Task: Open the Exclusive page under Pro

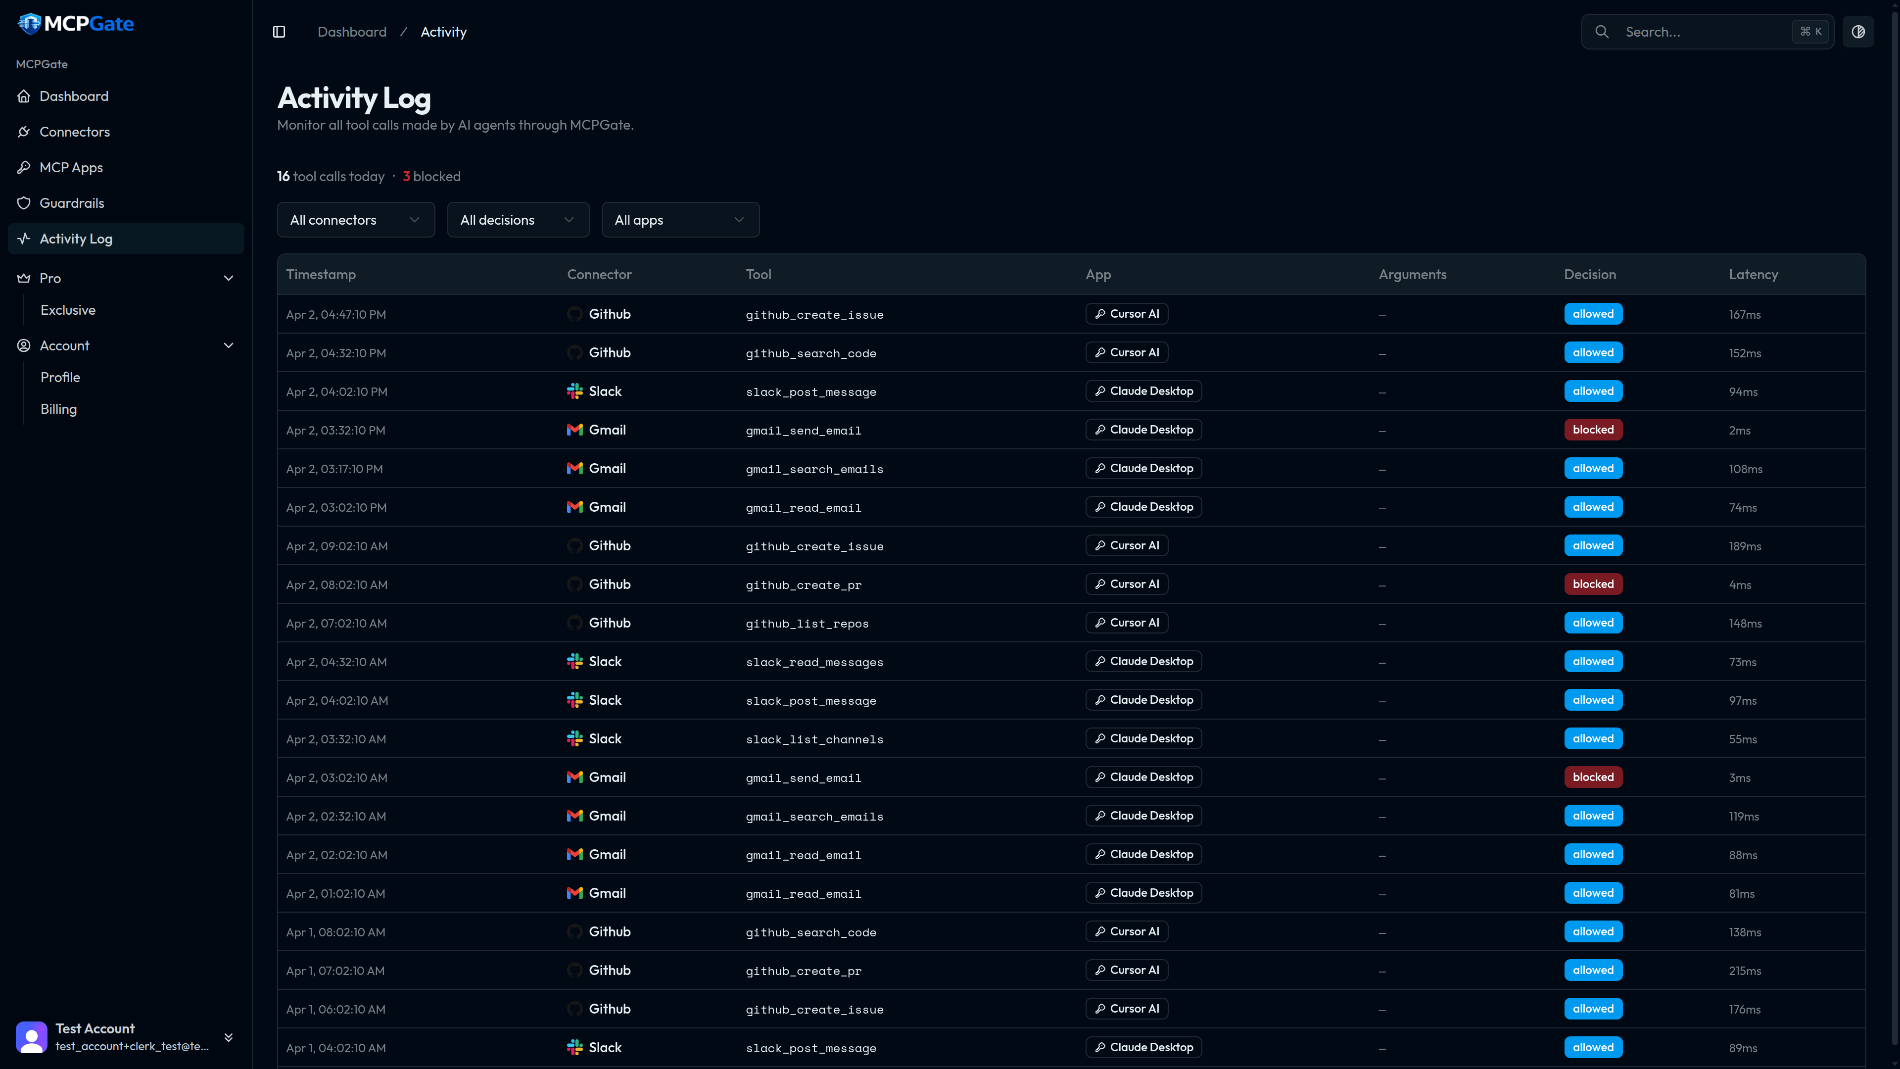Action: [68, 310]
